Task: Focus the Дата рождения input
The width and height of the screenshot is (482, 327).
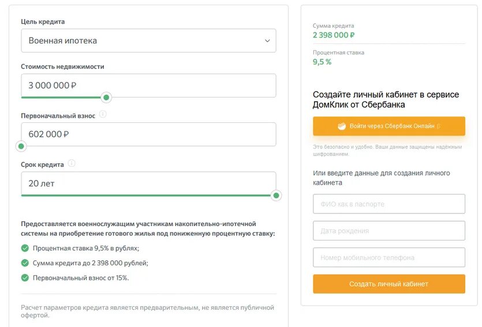Action: click(x=388, y=231)
